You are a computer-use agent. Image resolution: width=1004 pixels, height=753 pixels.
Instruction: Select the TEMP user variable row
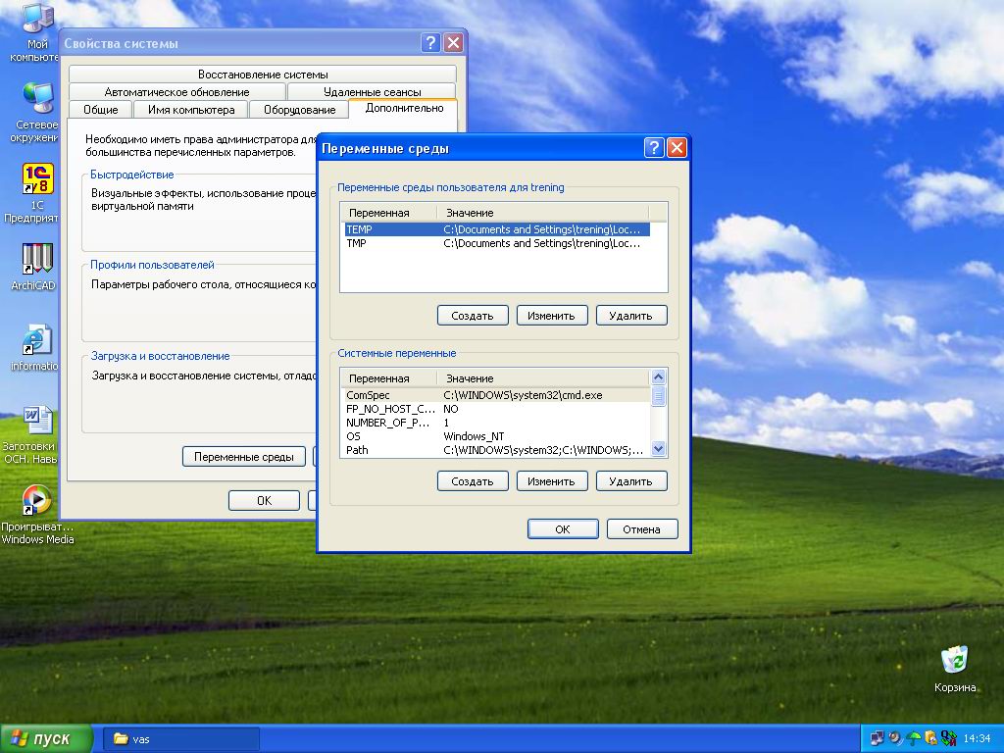pos(497,229)
